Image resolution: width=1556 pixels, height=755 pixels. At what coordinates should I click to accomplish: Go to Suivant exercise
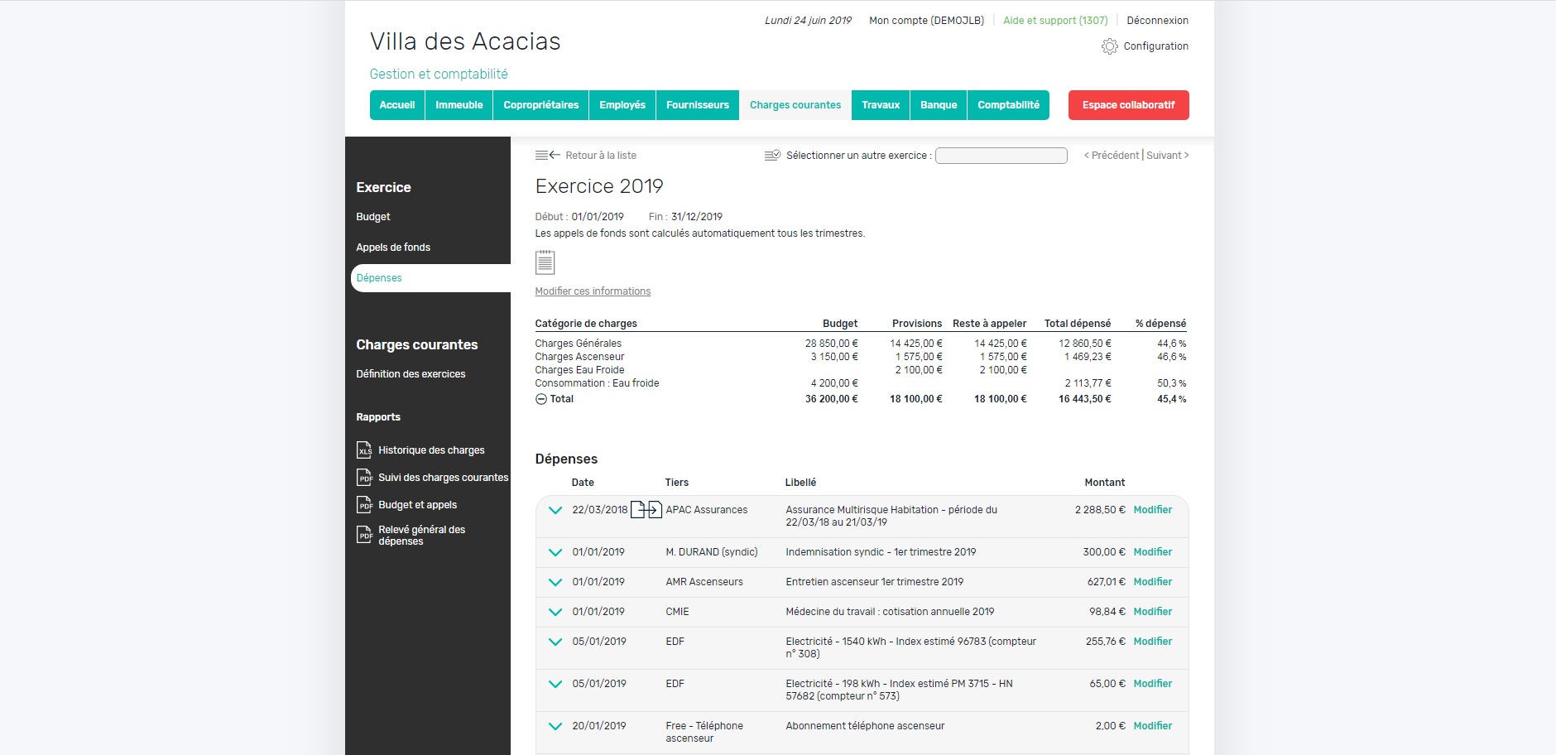click(1168, 156)
